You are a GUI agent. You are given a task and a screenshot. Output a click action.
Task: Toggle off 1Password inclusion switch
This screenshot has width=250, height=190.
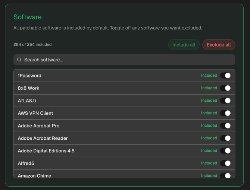coord(225,76)
